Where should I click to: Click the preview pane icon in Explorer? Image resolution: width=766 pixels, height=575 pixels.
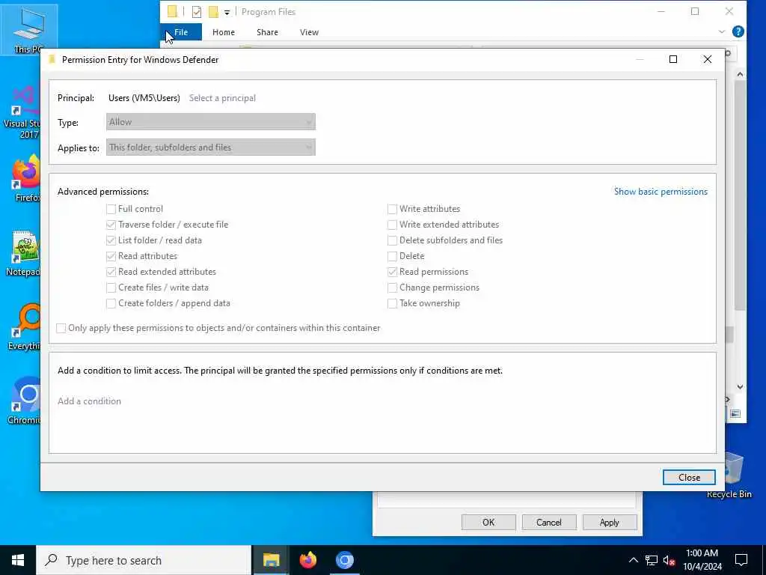[x=735, y=413]
